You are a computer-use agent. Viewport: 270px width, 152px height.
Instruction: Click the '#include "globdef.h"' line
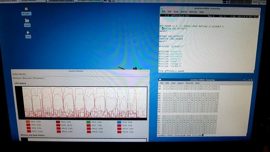tap(172, 46)
